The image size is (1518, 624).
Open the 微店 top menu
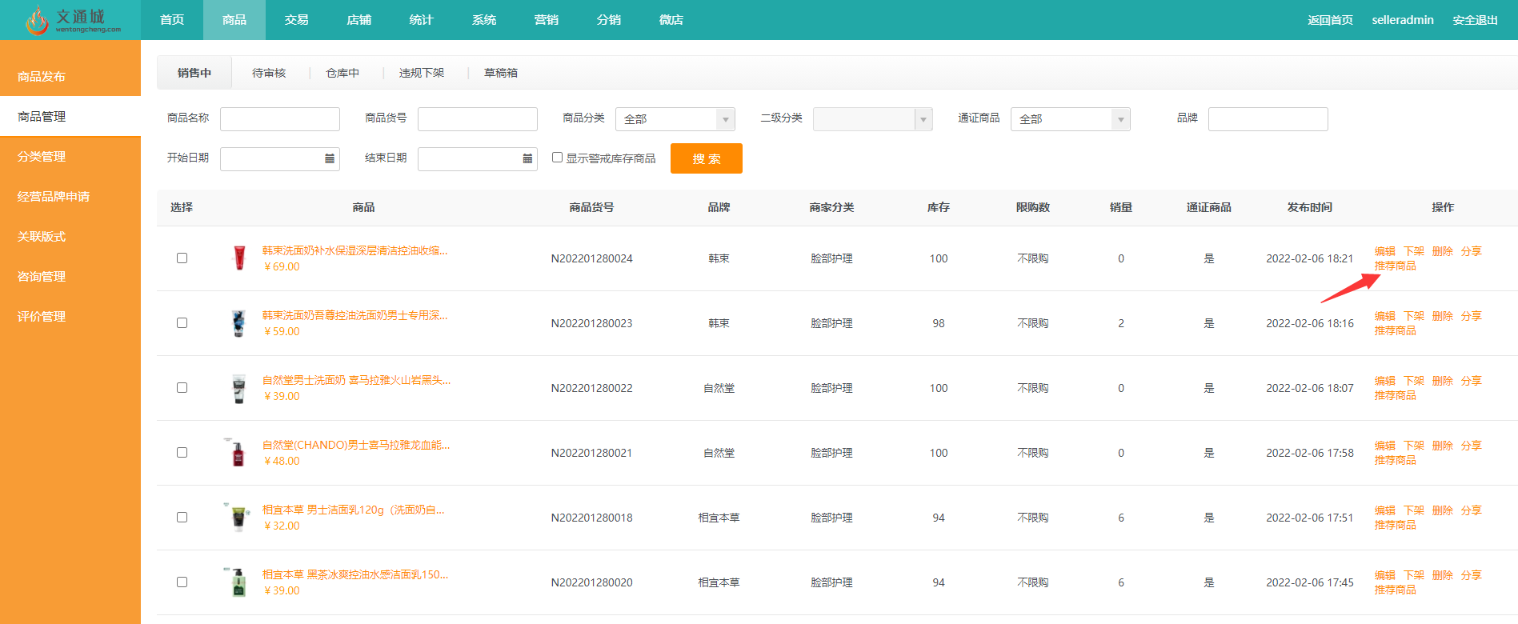[671, 20]
